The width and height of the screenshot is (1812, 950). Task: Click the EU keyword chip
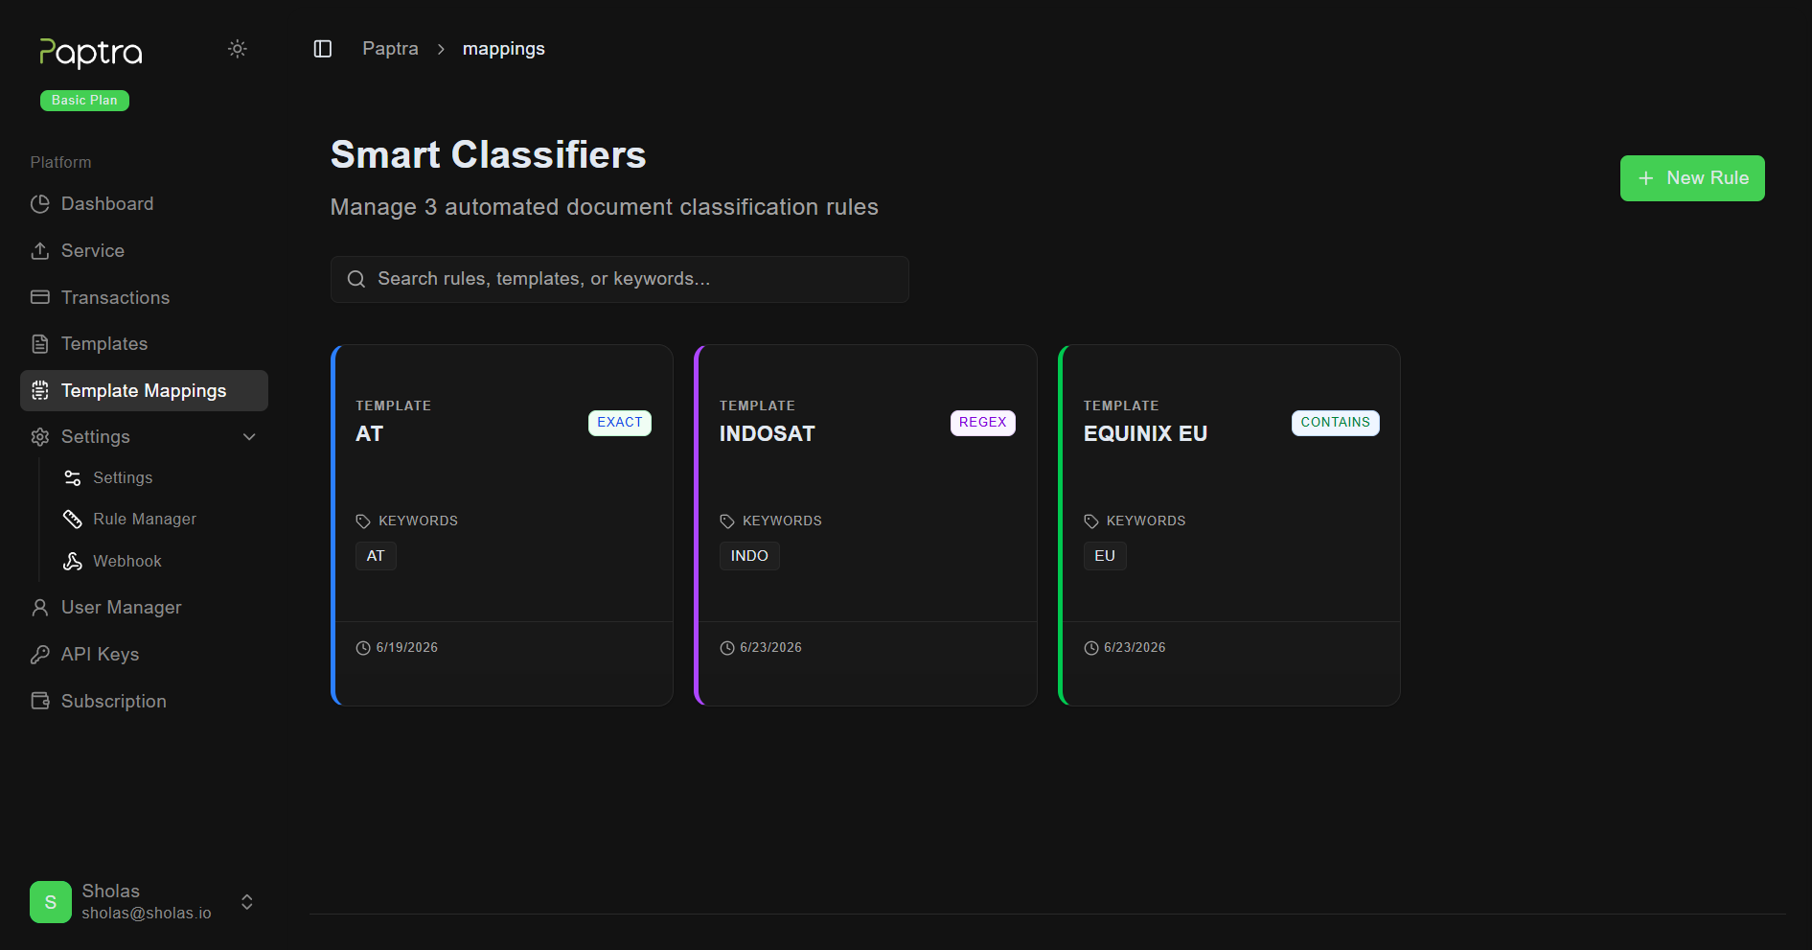point(1105,556)
